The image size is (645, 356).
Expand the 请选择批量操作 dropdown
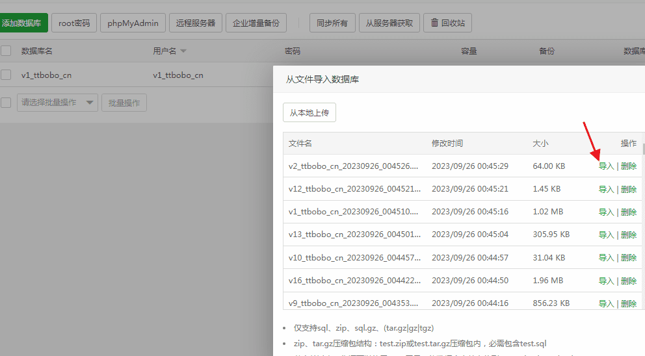click(57, 103)
